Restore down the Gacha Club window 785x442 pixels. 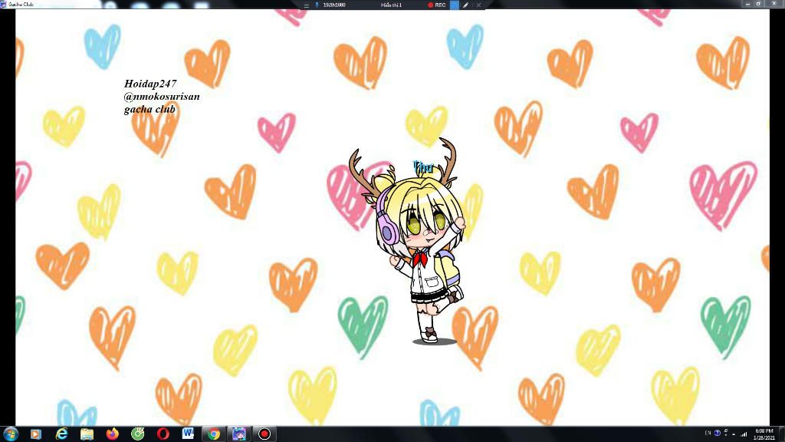759,4
